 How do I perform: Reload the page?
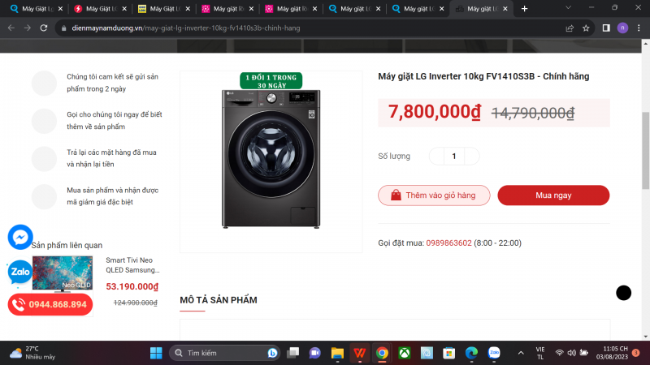coord(45,28)
